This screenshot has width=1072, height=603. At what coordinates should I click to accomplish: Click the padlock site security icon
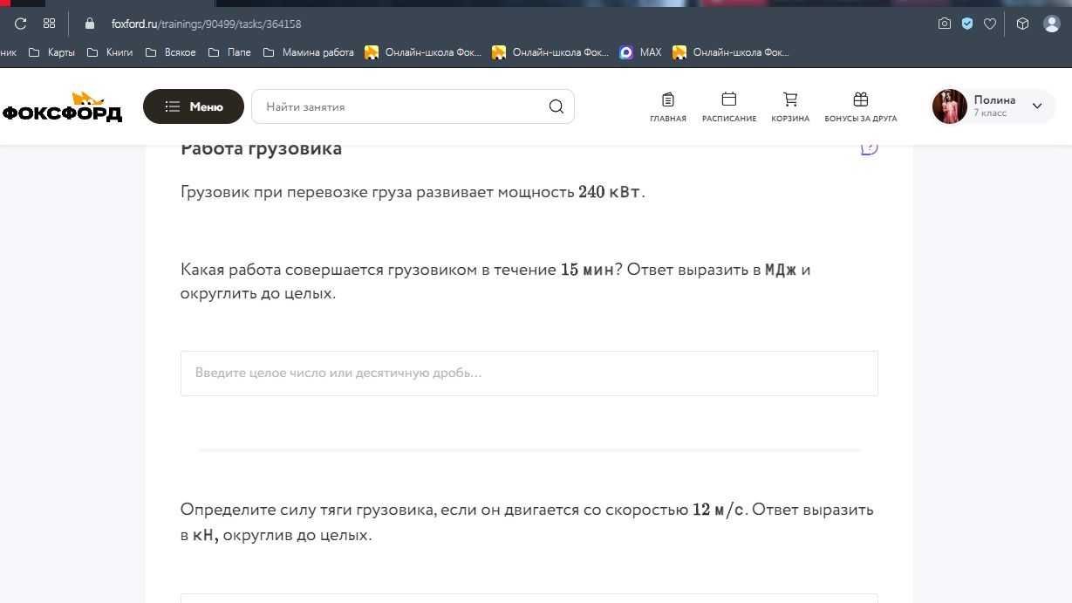[x=89, y=24]
